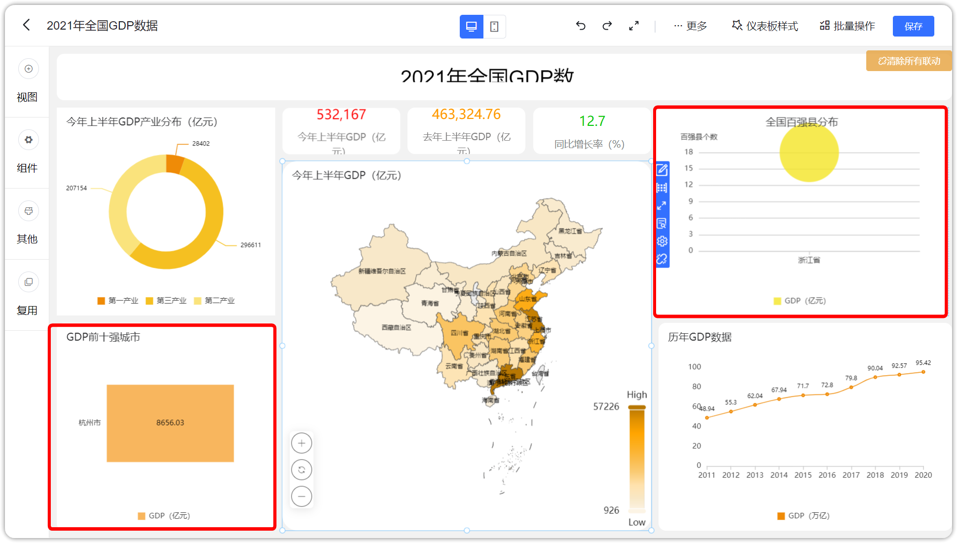Click the dashboard title 2021年全国GDP数据 in header
This screenshot has width=957, height=543.
(102, 26)
